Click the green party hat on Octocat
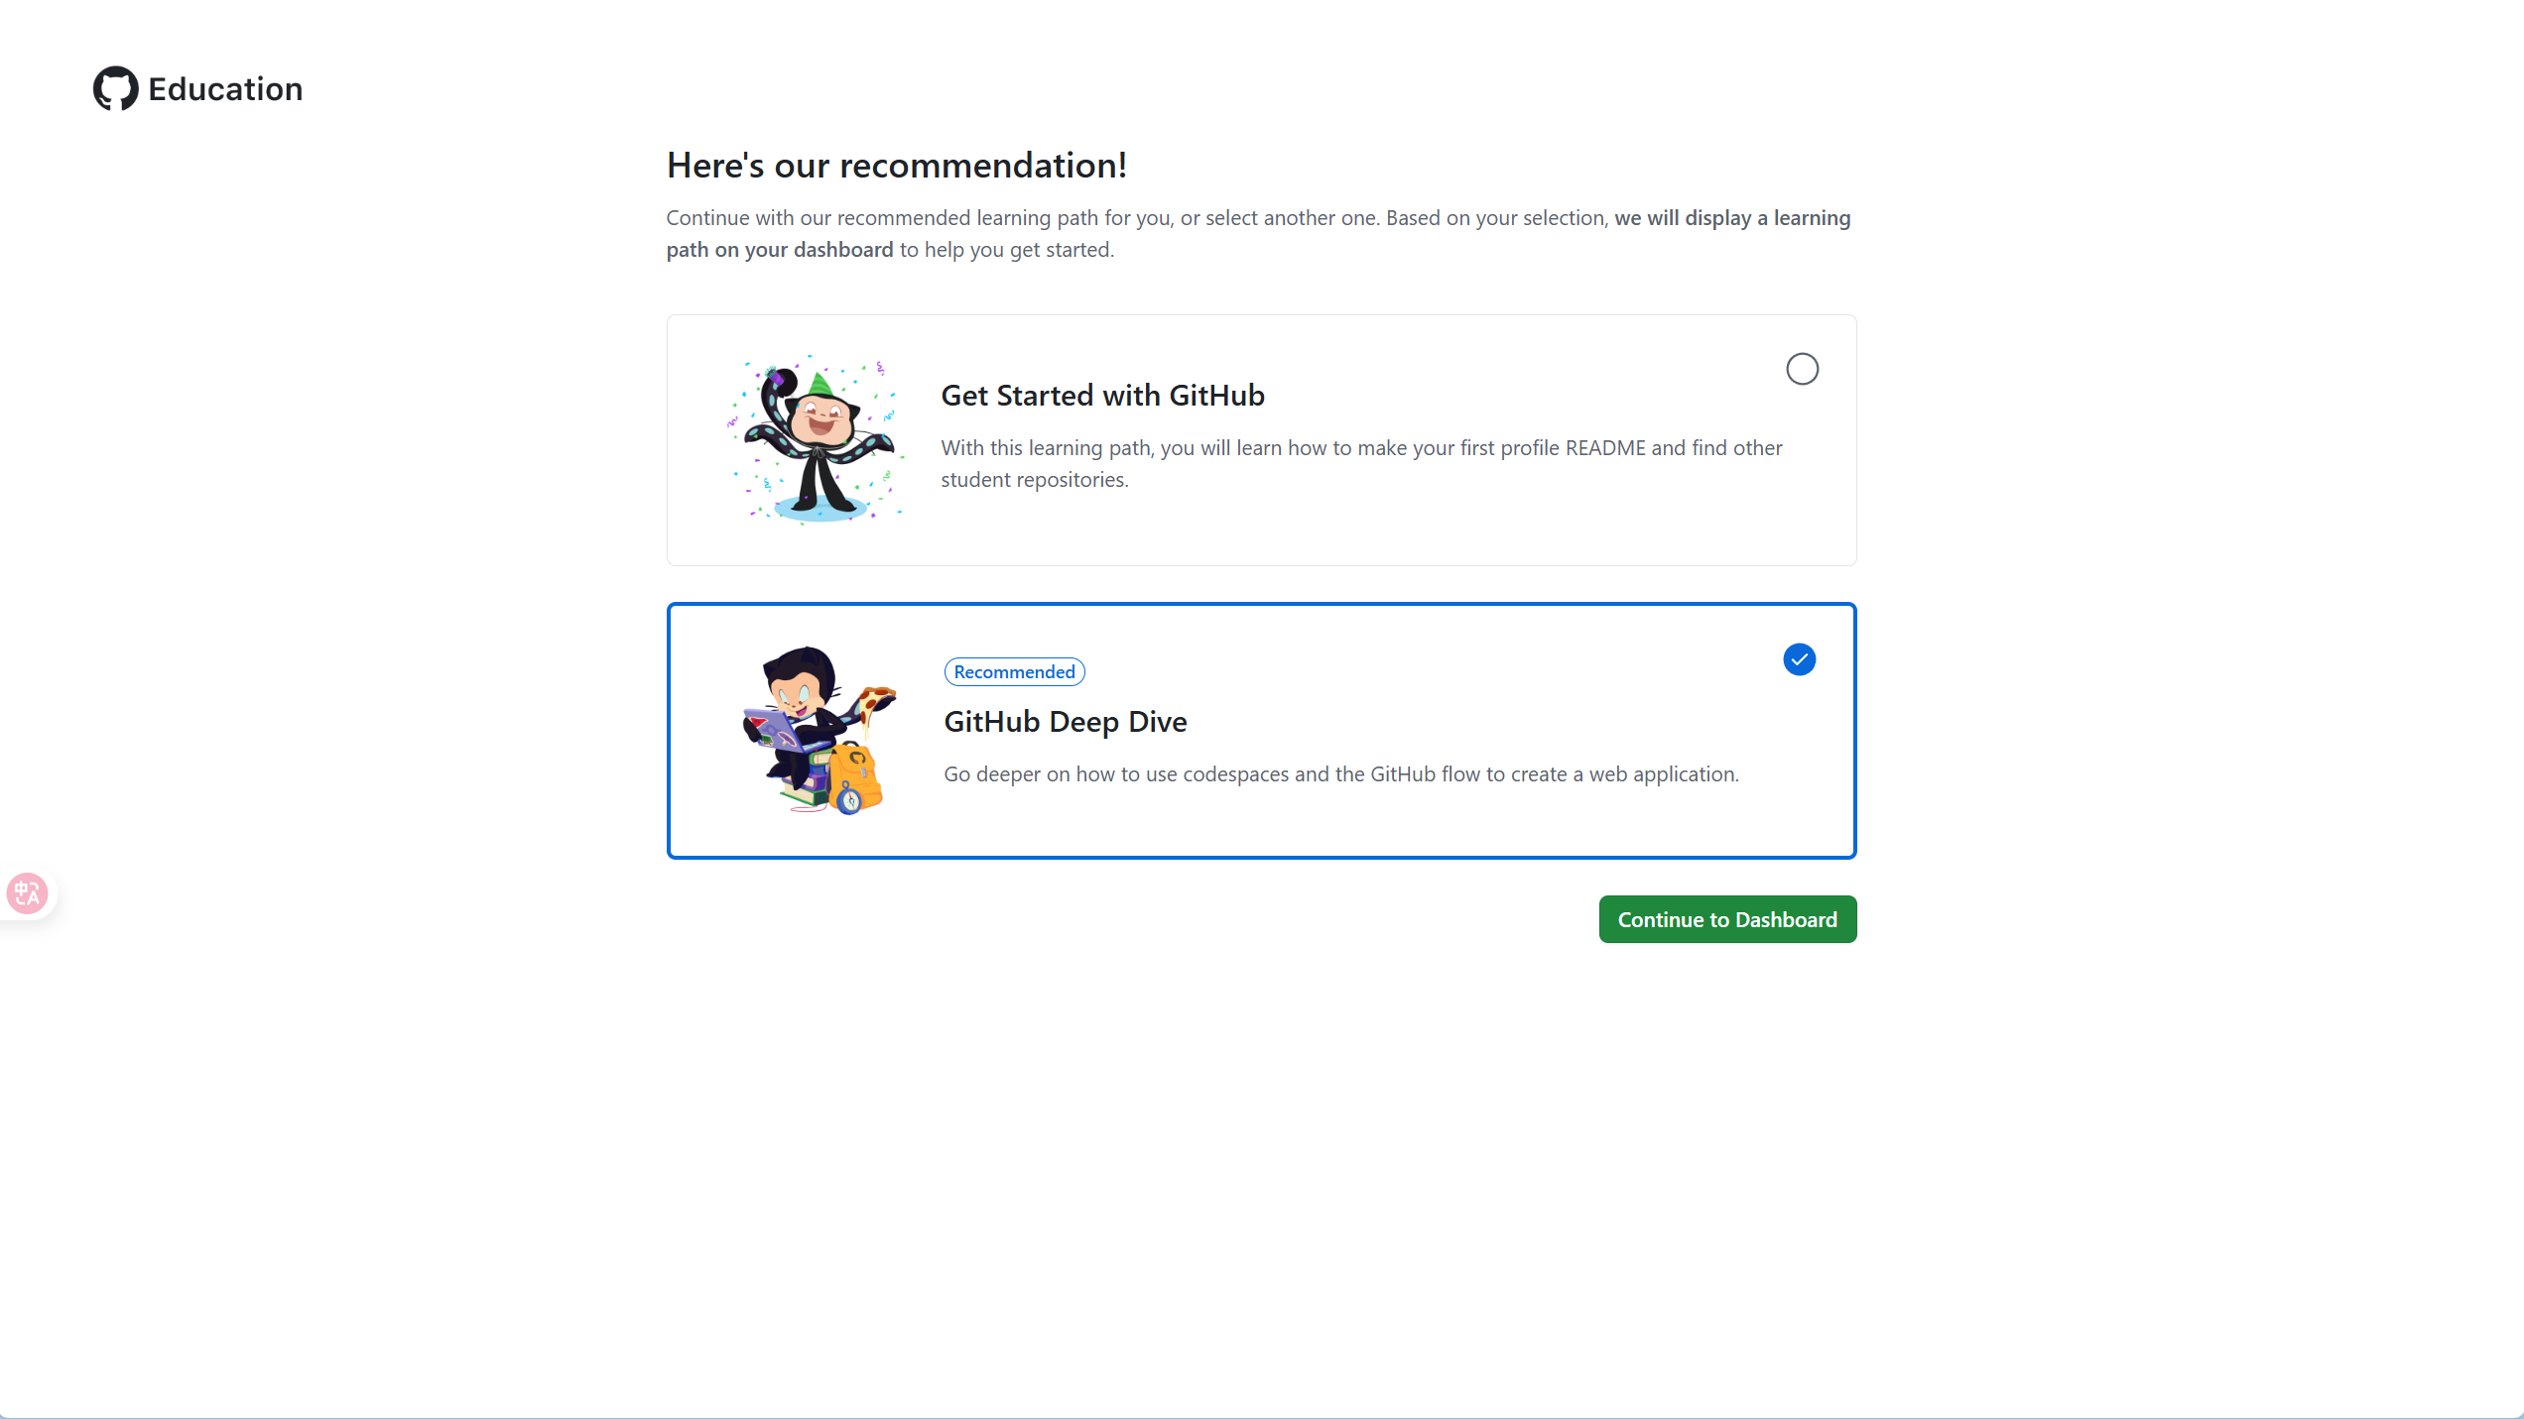The height and width of the screenshot is (1419, 2524). [820, 384]
